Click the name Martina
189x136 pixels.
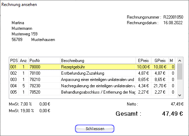tap(18, 23)
